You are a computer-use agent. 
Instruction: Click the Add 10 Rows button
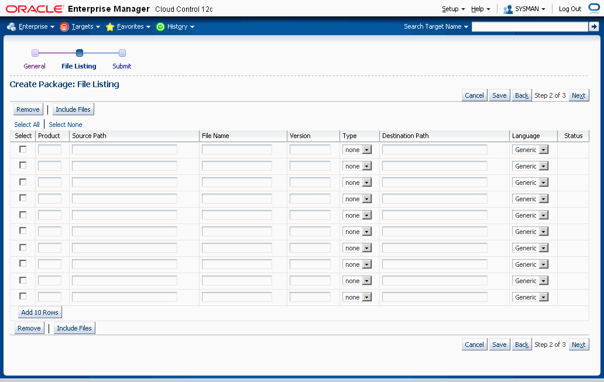click(x=40, y=312)
